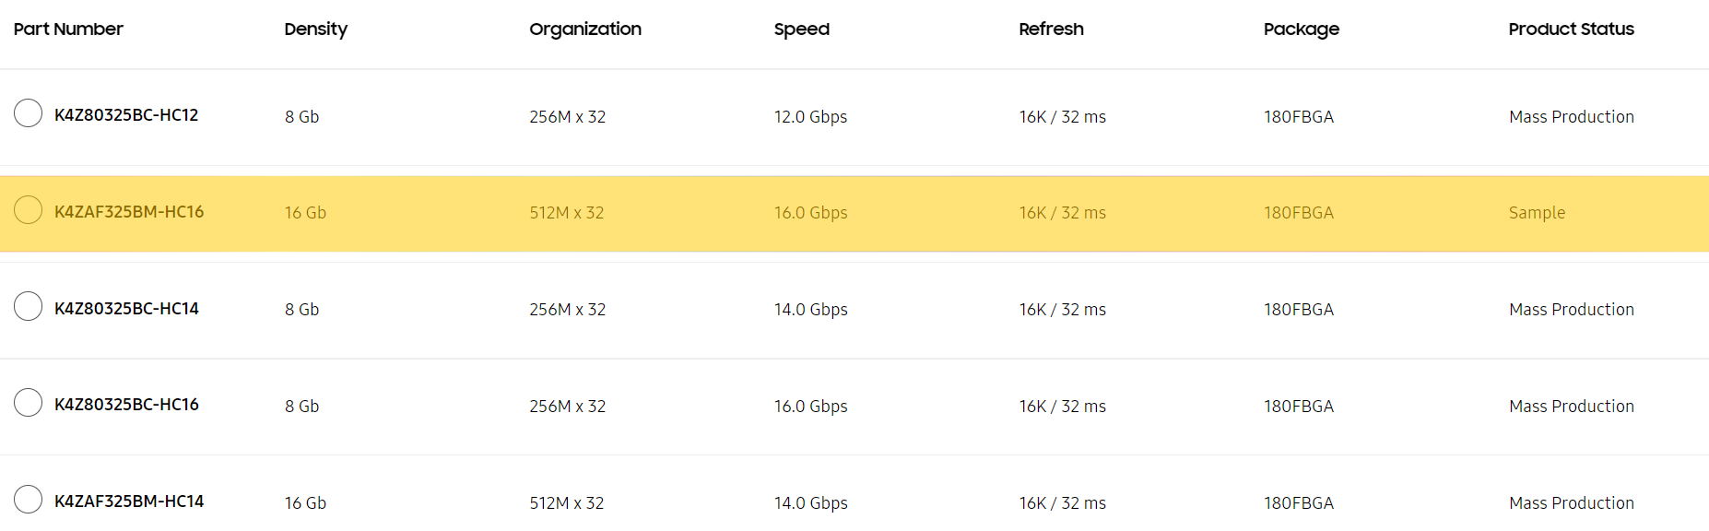1709x531 pixels.
Task: Open part number K4Z80325BC-HC12 link
Action: click(x=126, y=115)
